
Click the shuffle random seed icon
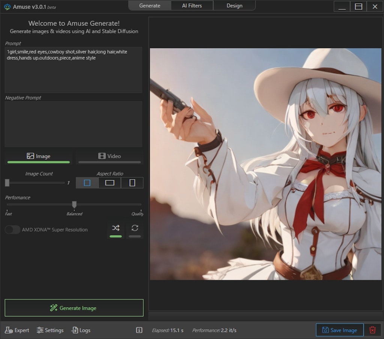click(x=115, y=228)
